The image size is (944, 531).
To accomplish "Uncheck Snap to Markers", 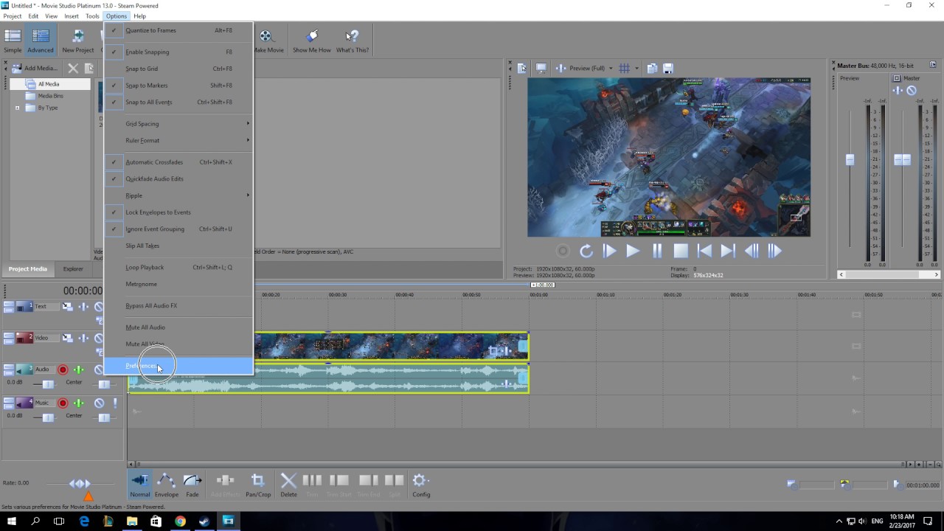I will click(x=178, y=86).
